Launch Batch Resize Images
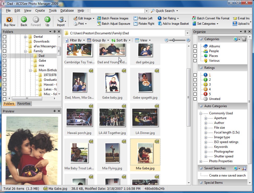The width and height of the screenshot is (254, 193). (113, 18)
